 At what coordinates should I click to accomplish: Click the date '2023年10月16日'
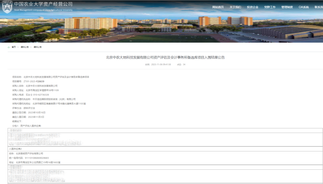(x=37, y=112)
